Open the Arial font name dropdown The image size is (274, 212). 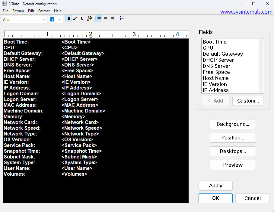point(44,19)
